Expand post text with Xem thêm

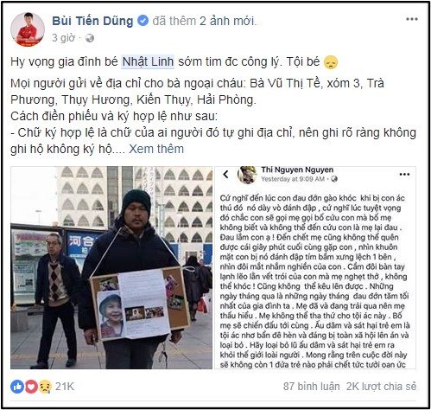(x=156, y=149)
